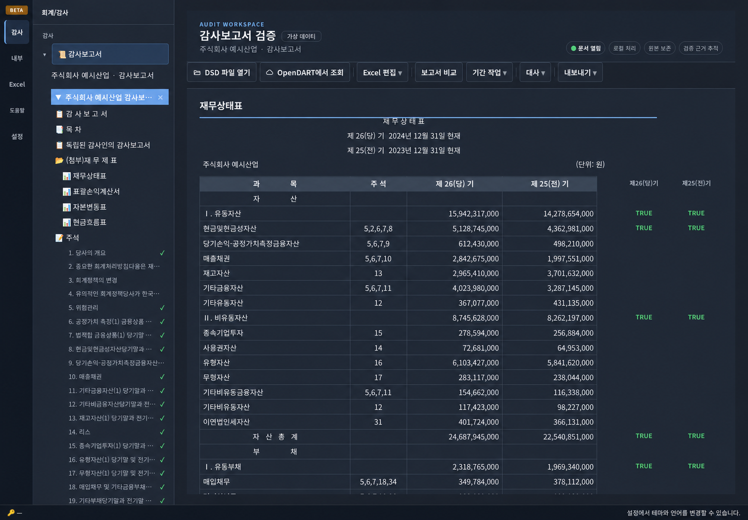Click check mark next to 1. 당사의 개요
748x520 pixels.
click(162, 253)
